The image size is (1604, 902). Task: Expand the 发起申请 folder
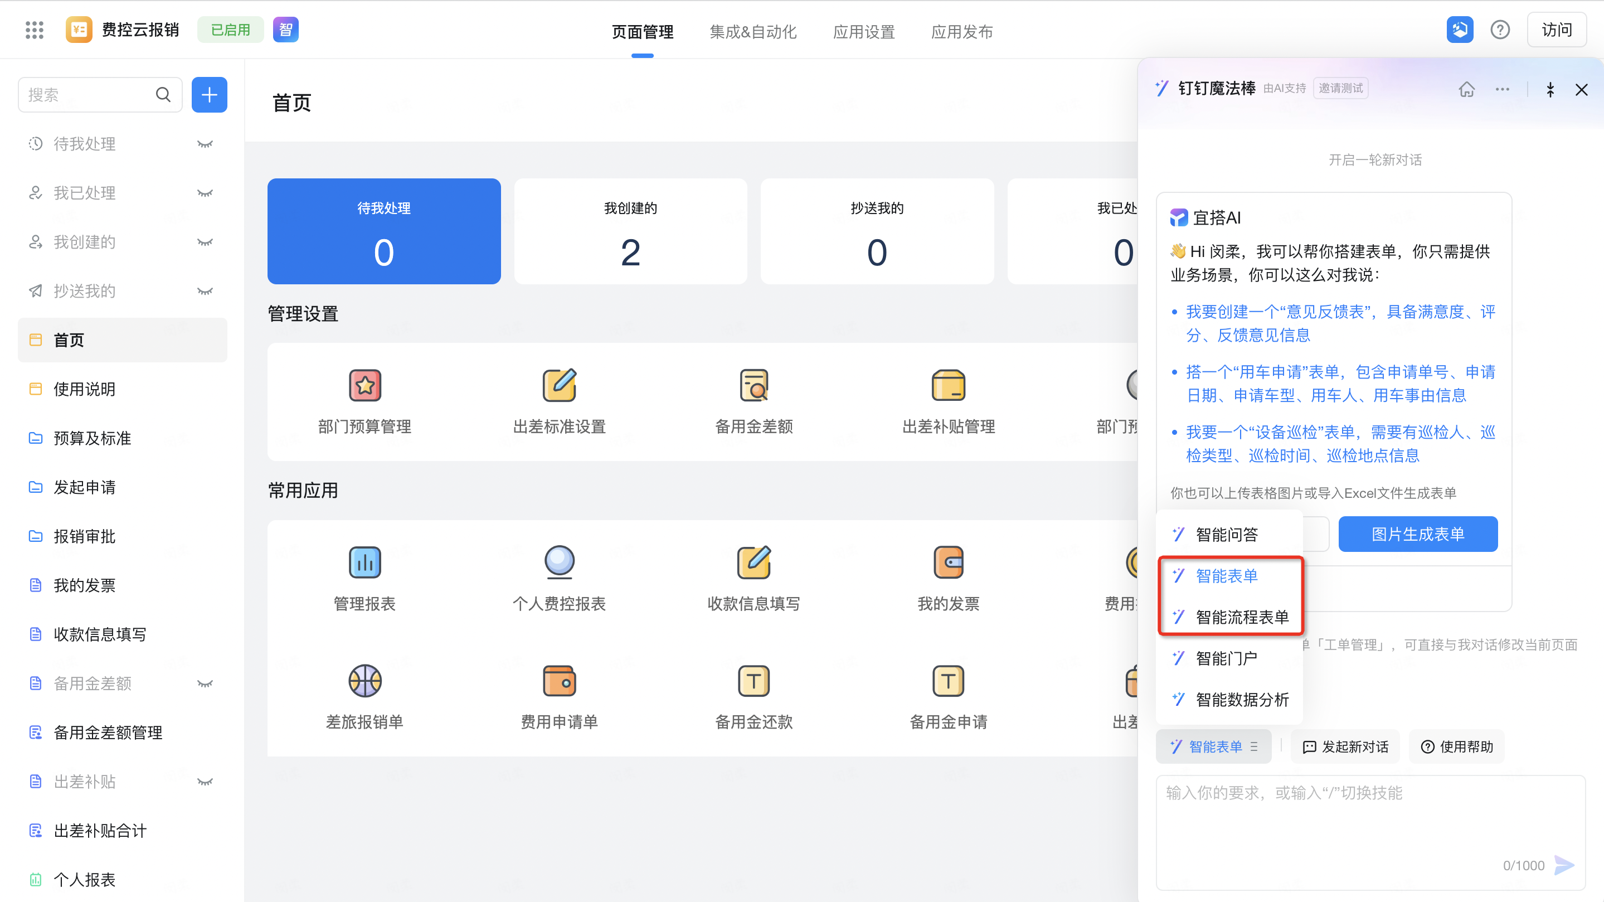[x=122, y=487]
